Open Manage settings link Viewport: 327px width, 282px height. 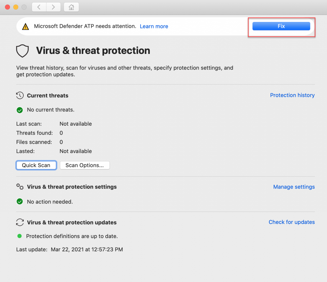coord(294,187)
